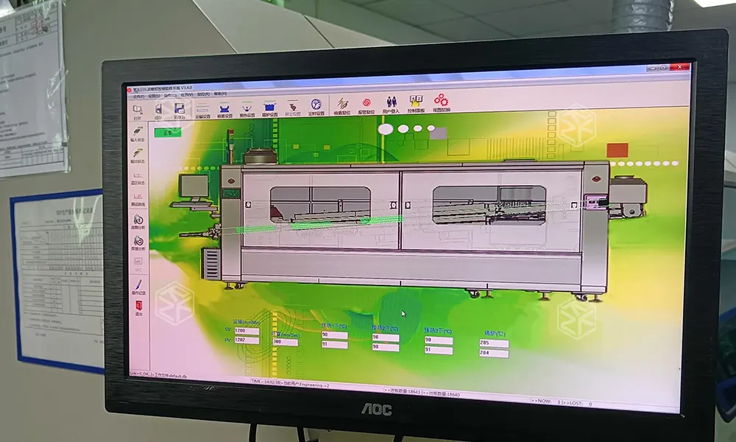Click the orange-red square indicator above the machine
This screenshot has width=736, height=442.
617,150
